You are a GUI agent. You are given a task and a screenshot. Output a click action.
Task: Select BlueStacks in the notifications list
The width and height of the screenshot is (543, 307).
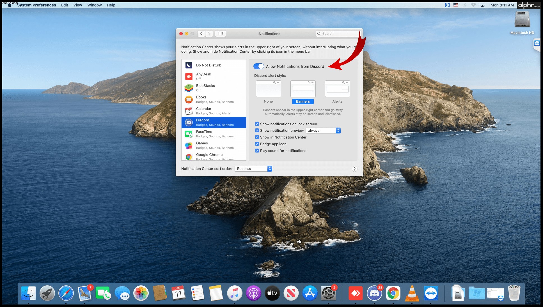coord(214,88)
